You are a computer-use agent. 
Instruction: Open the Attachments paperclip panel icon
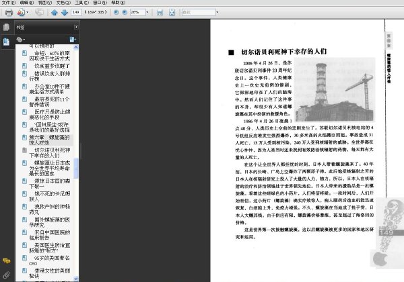(6, 275)
